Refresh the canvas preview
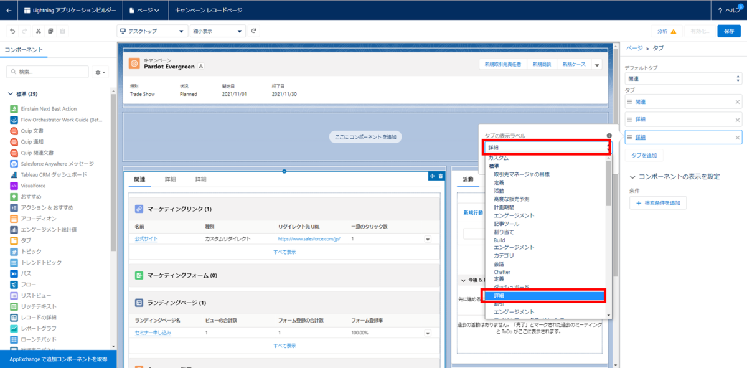The height and width of the screenshot is (368, 747). 253,31
